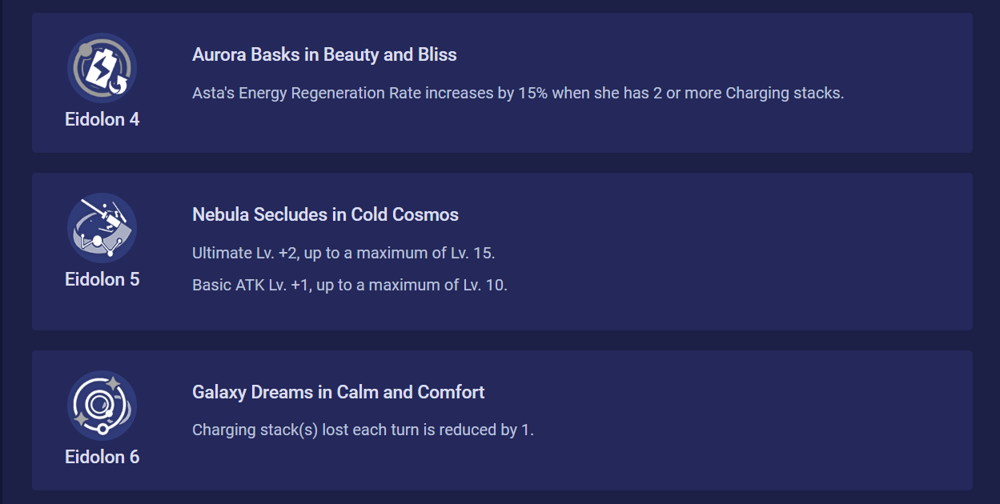The width and height of the screenshot is (1000, 504).
Task: Click the 'Basic ATK Lv. +1' description line
Action: (x=350, y=285)
